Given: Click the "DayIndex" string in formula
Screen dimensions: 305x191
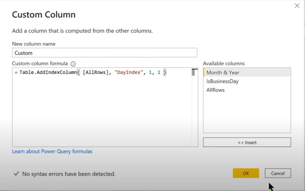Looking at the screenshot, I should [x=129, y=73].
